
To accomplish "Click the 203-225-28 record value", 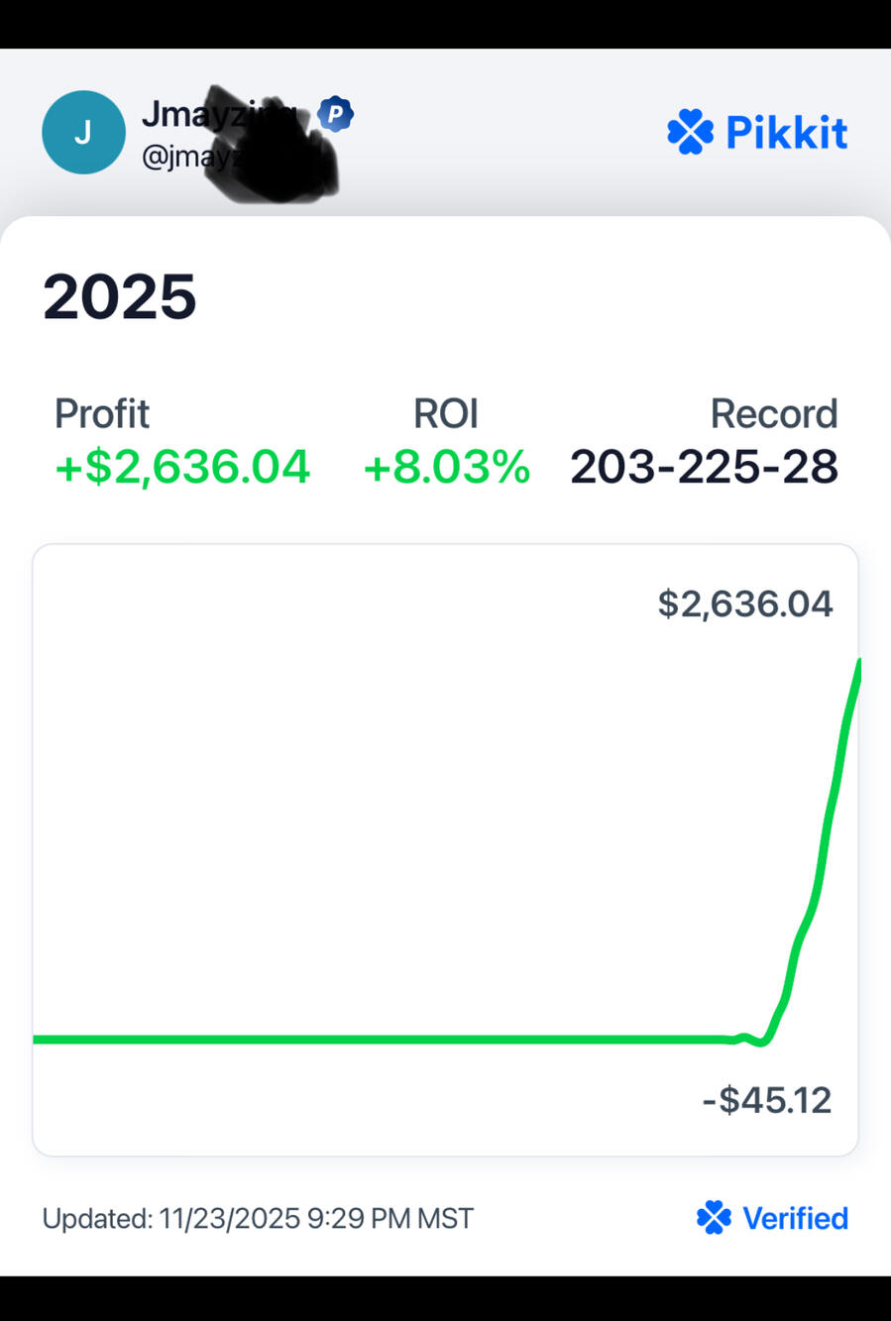I will (x=704, y=467).
